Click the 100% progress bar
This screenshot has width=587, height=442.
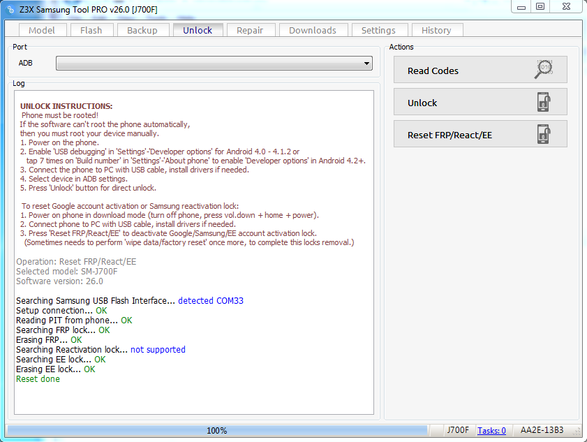(x=217, y=431)
